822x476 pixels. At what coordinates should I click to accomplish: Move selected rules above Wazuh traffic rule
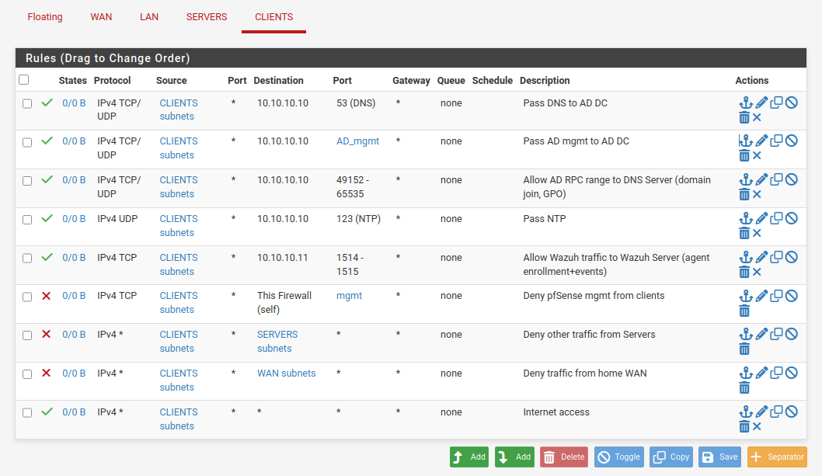(x=745, y=257)
